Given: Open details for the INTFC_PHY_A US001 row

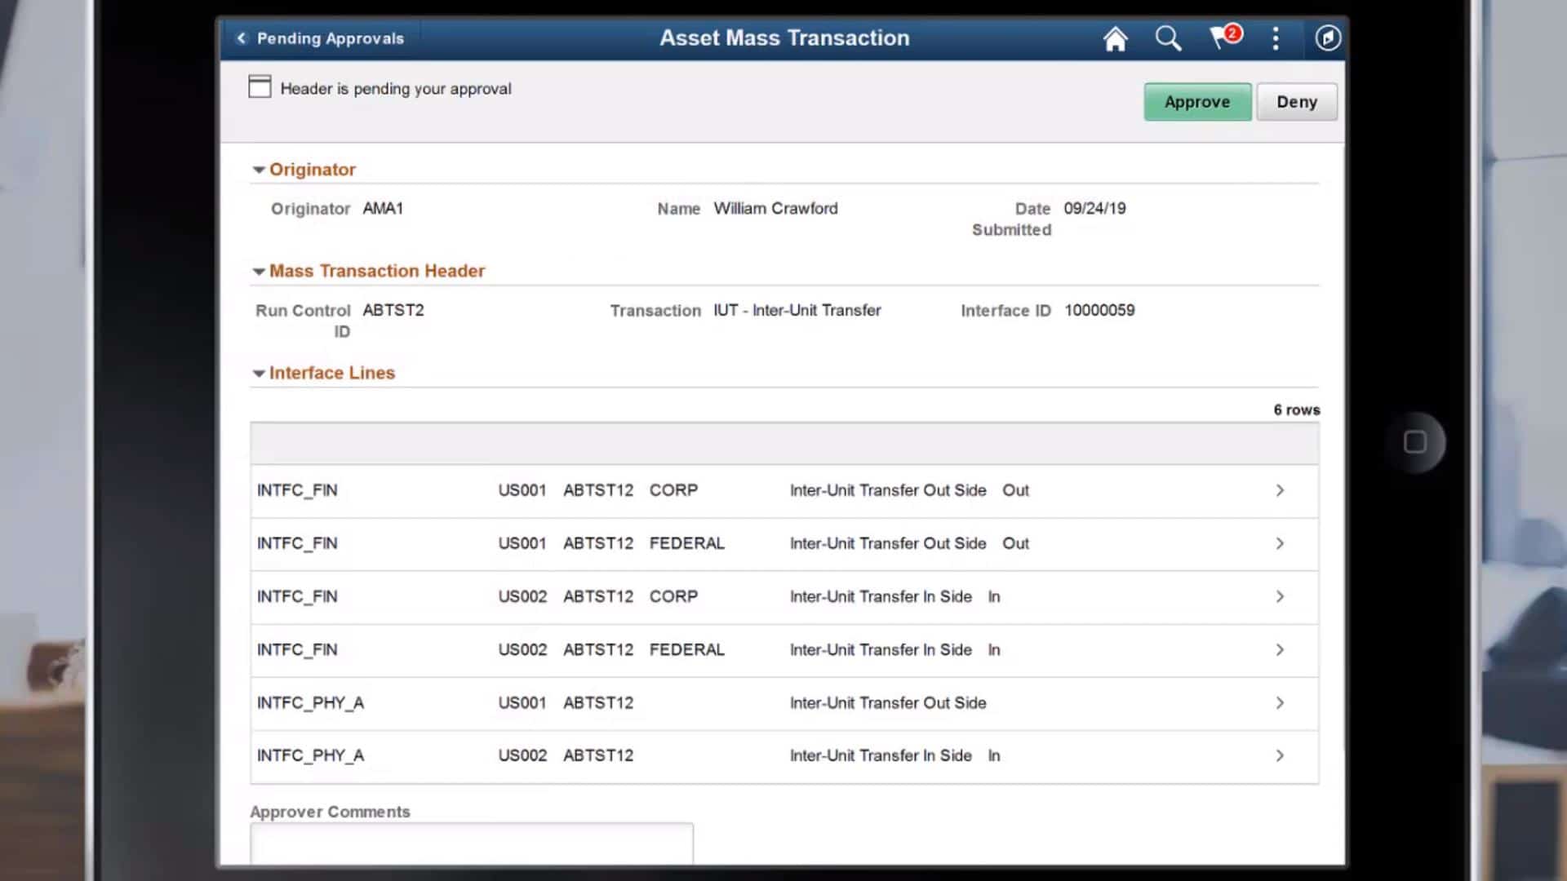Looking at the screenshot, I should pyautogui.click(x=1280, y=702).
